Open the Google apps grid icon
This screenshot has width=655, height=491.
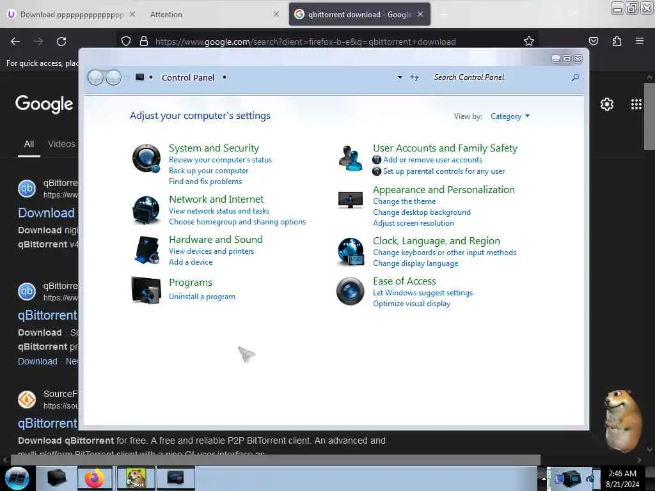pyautogui.click(x=636, y=104)
